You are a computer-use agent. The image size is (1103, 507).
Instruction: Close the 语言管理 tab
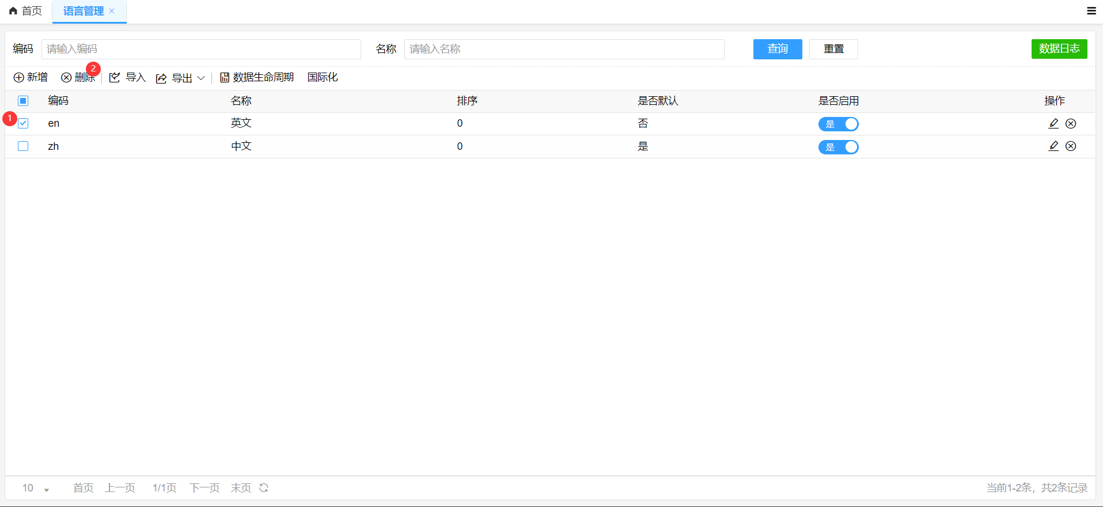112,11
